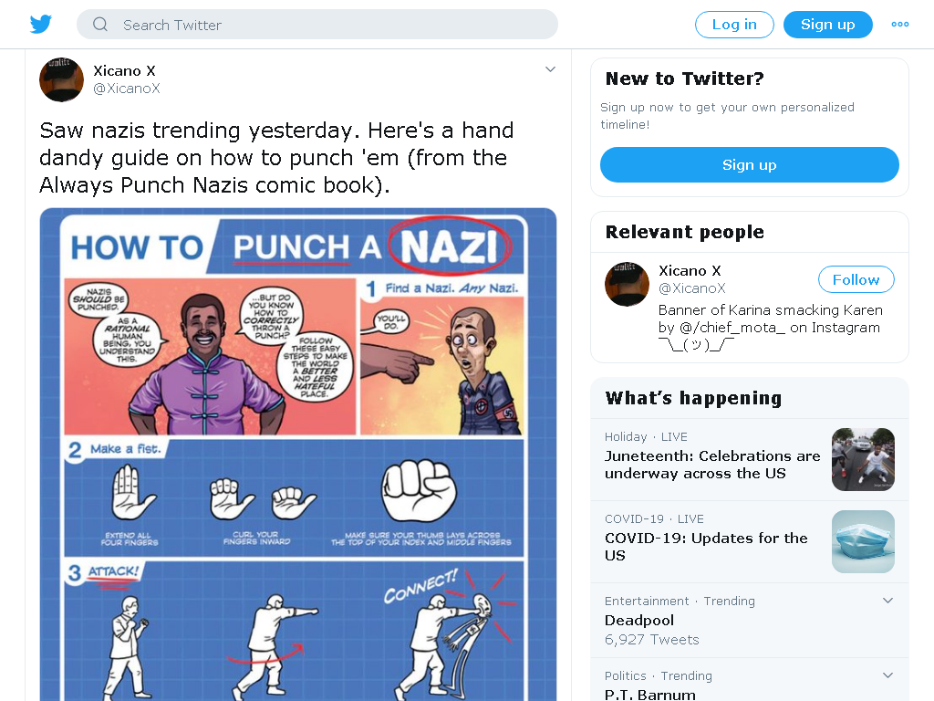Open Deadpool trending topic
This screenshot has width=934, height=701.
[x=639, y=621]
